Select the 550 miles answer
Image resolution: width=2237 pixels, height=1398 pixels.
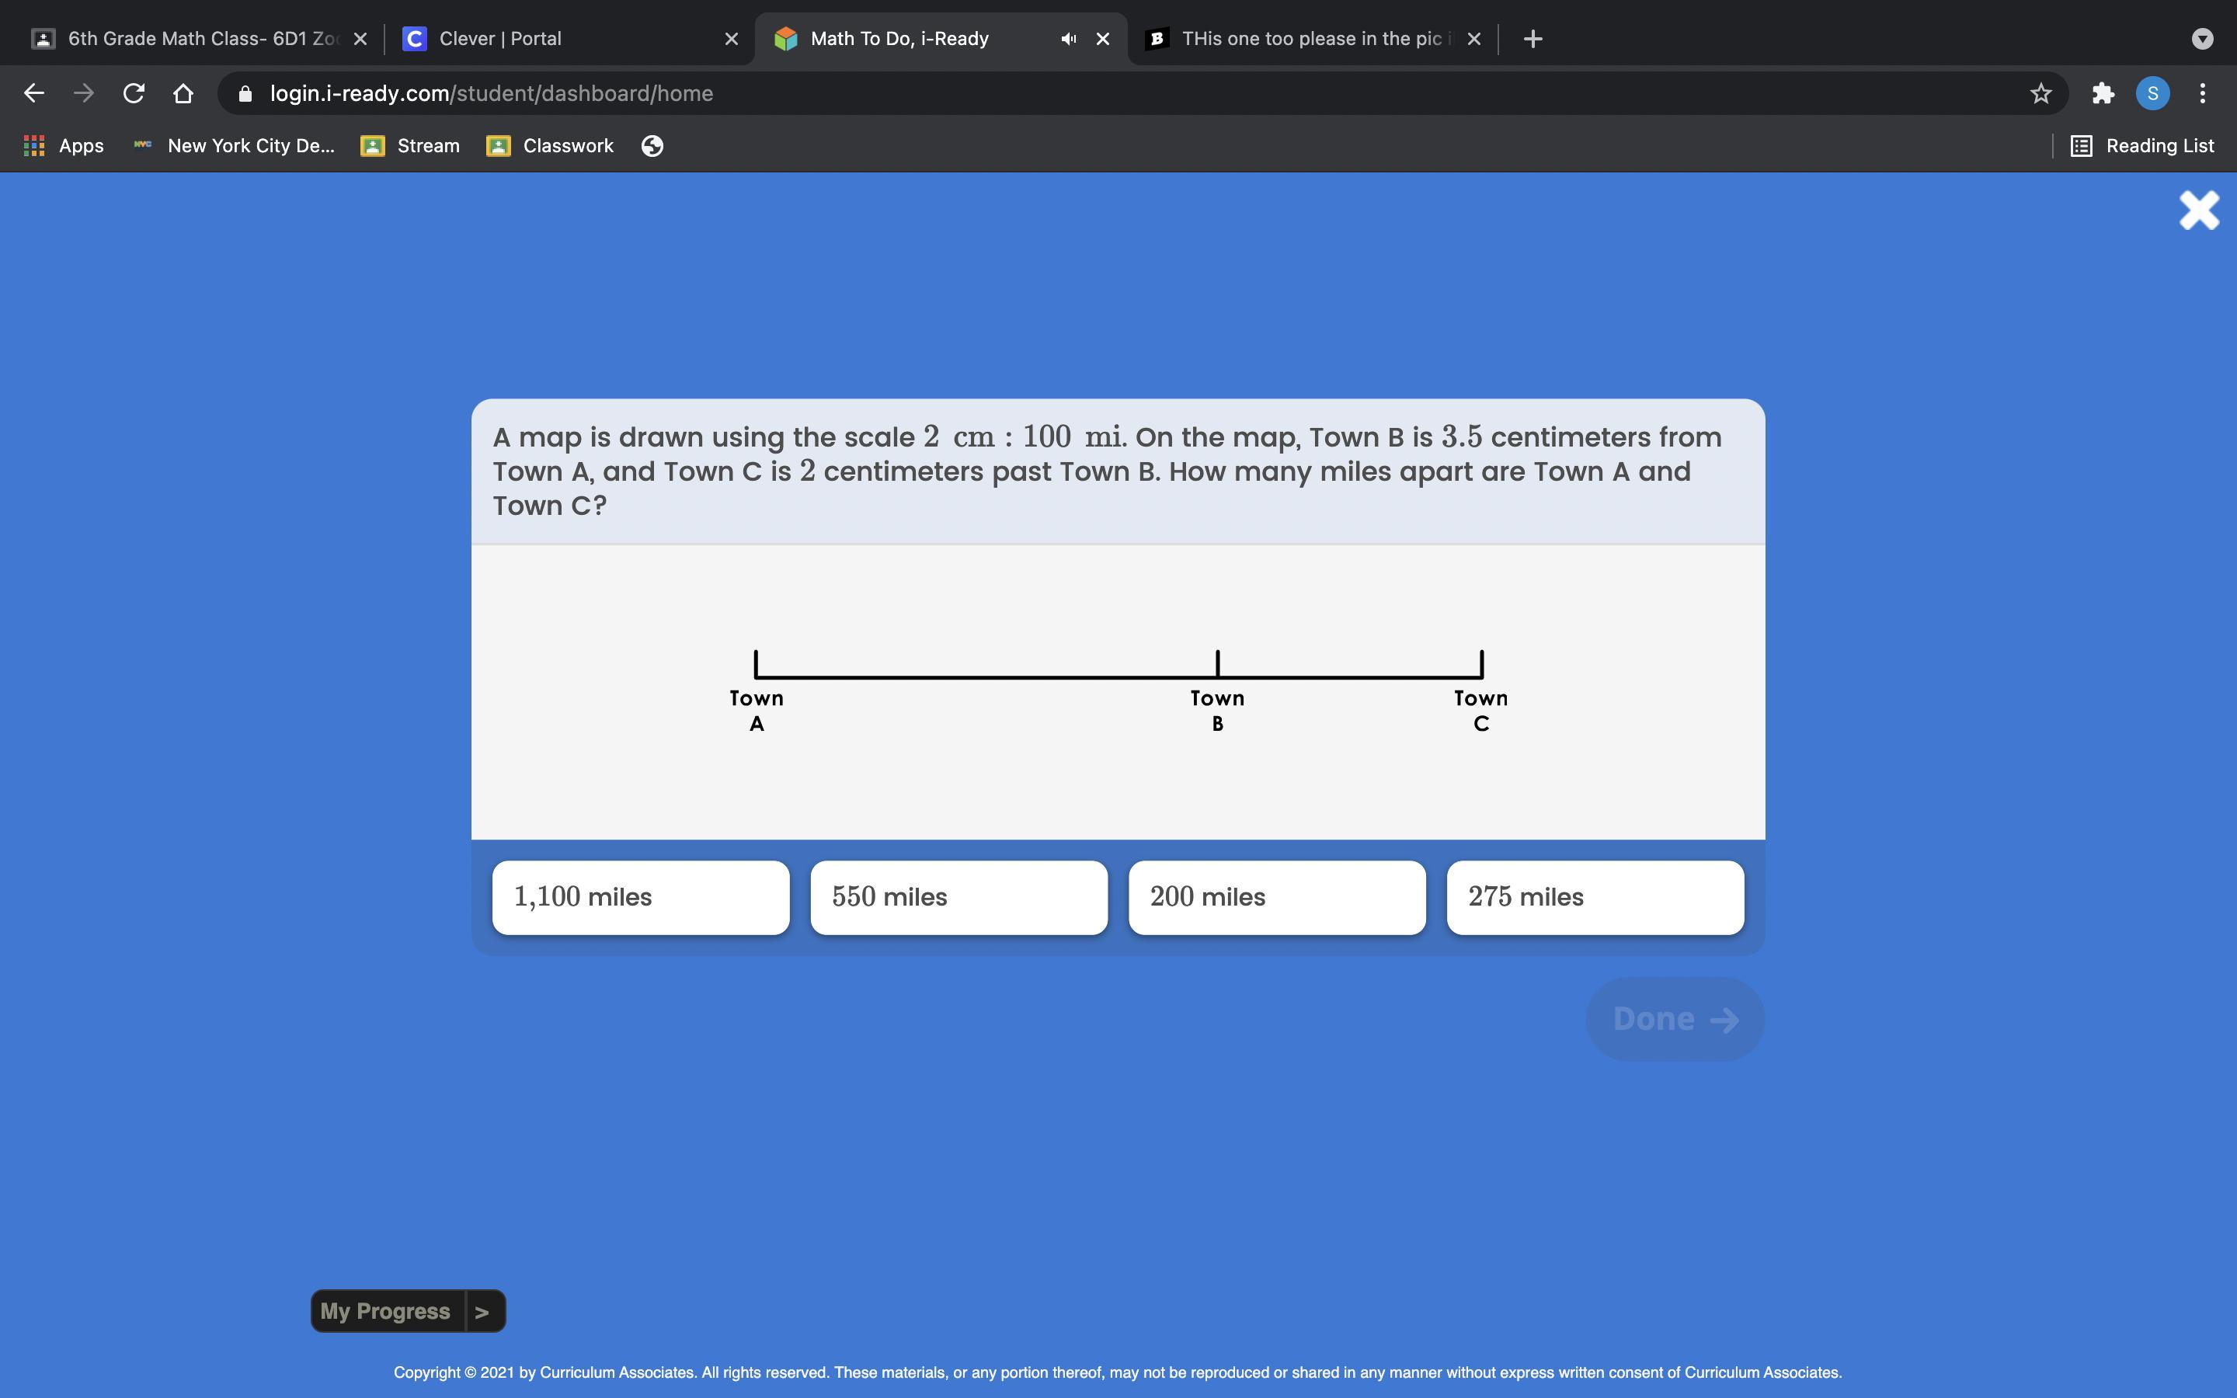coord(958,897)
